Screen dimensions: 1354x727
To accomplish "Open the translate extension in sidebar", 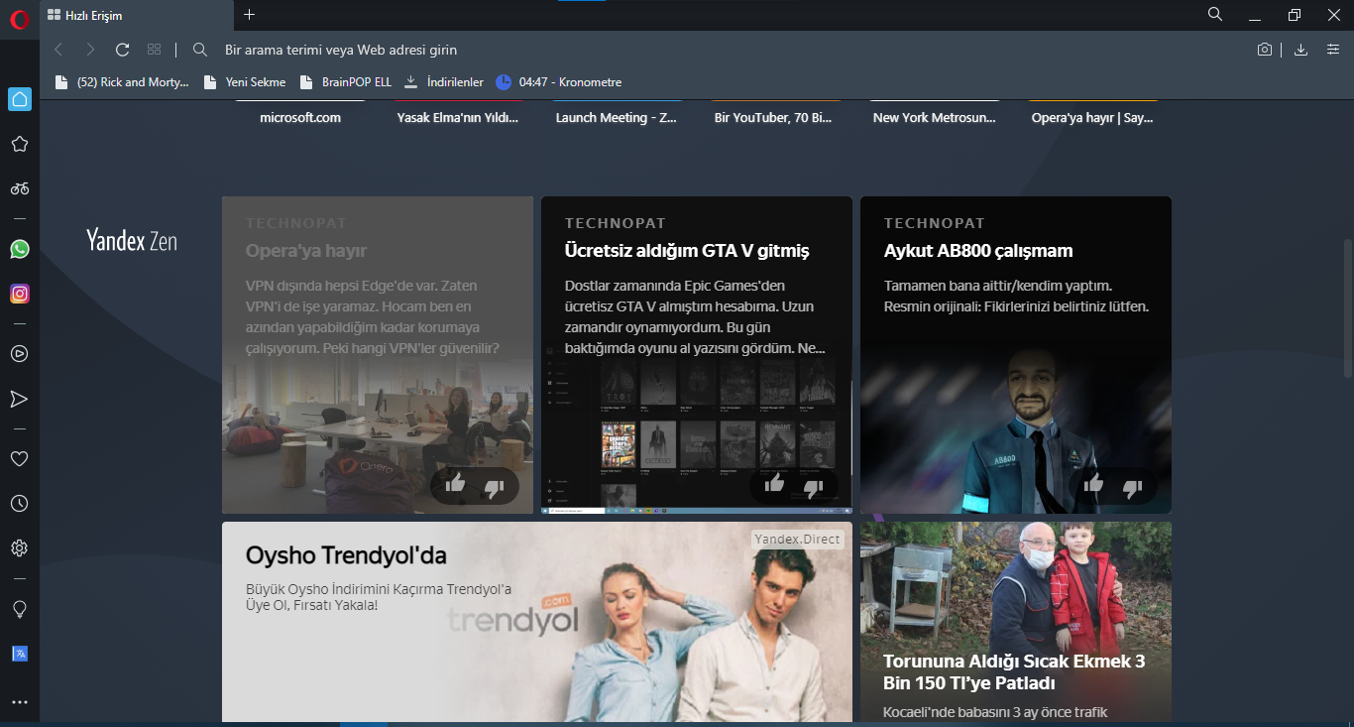I will [19, 654].
